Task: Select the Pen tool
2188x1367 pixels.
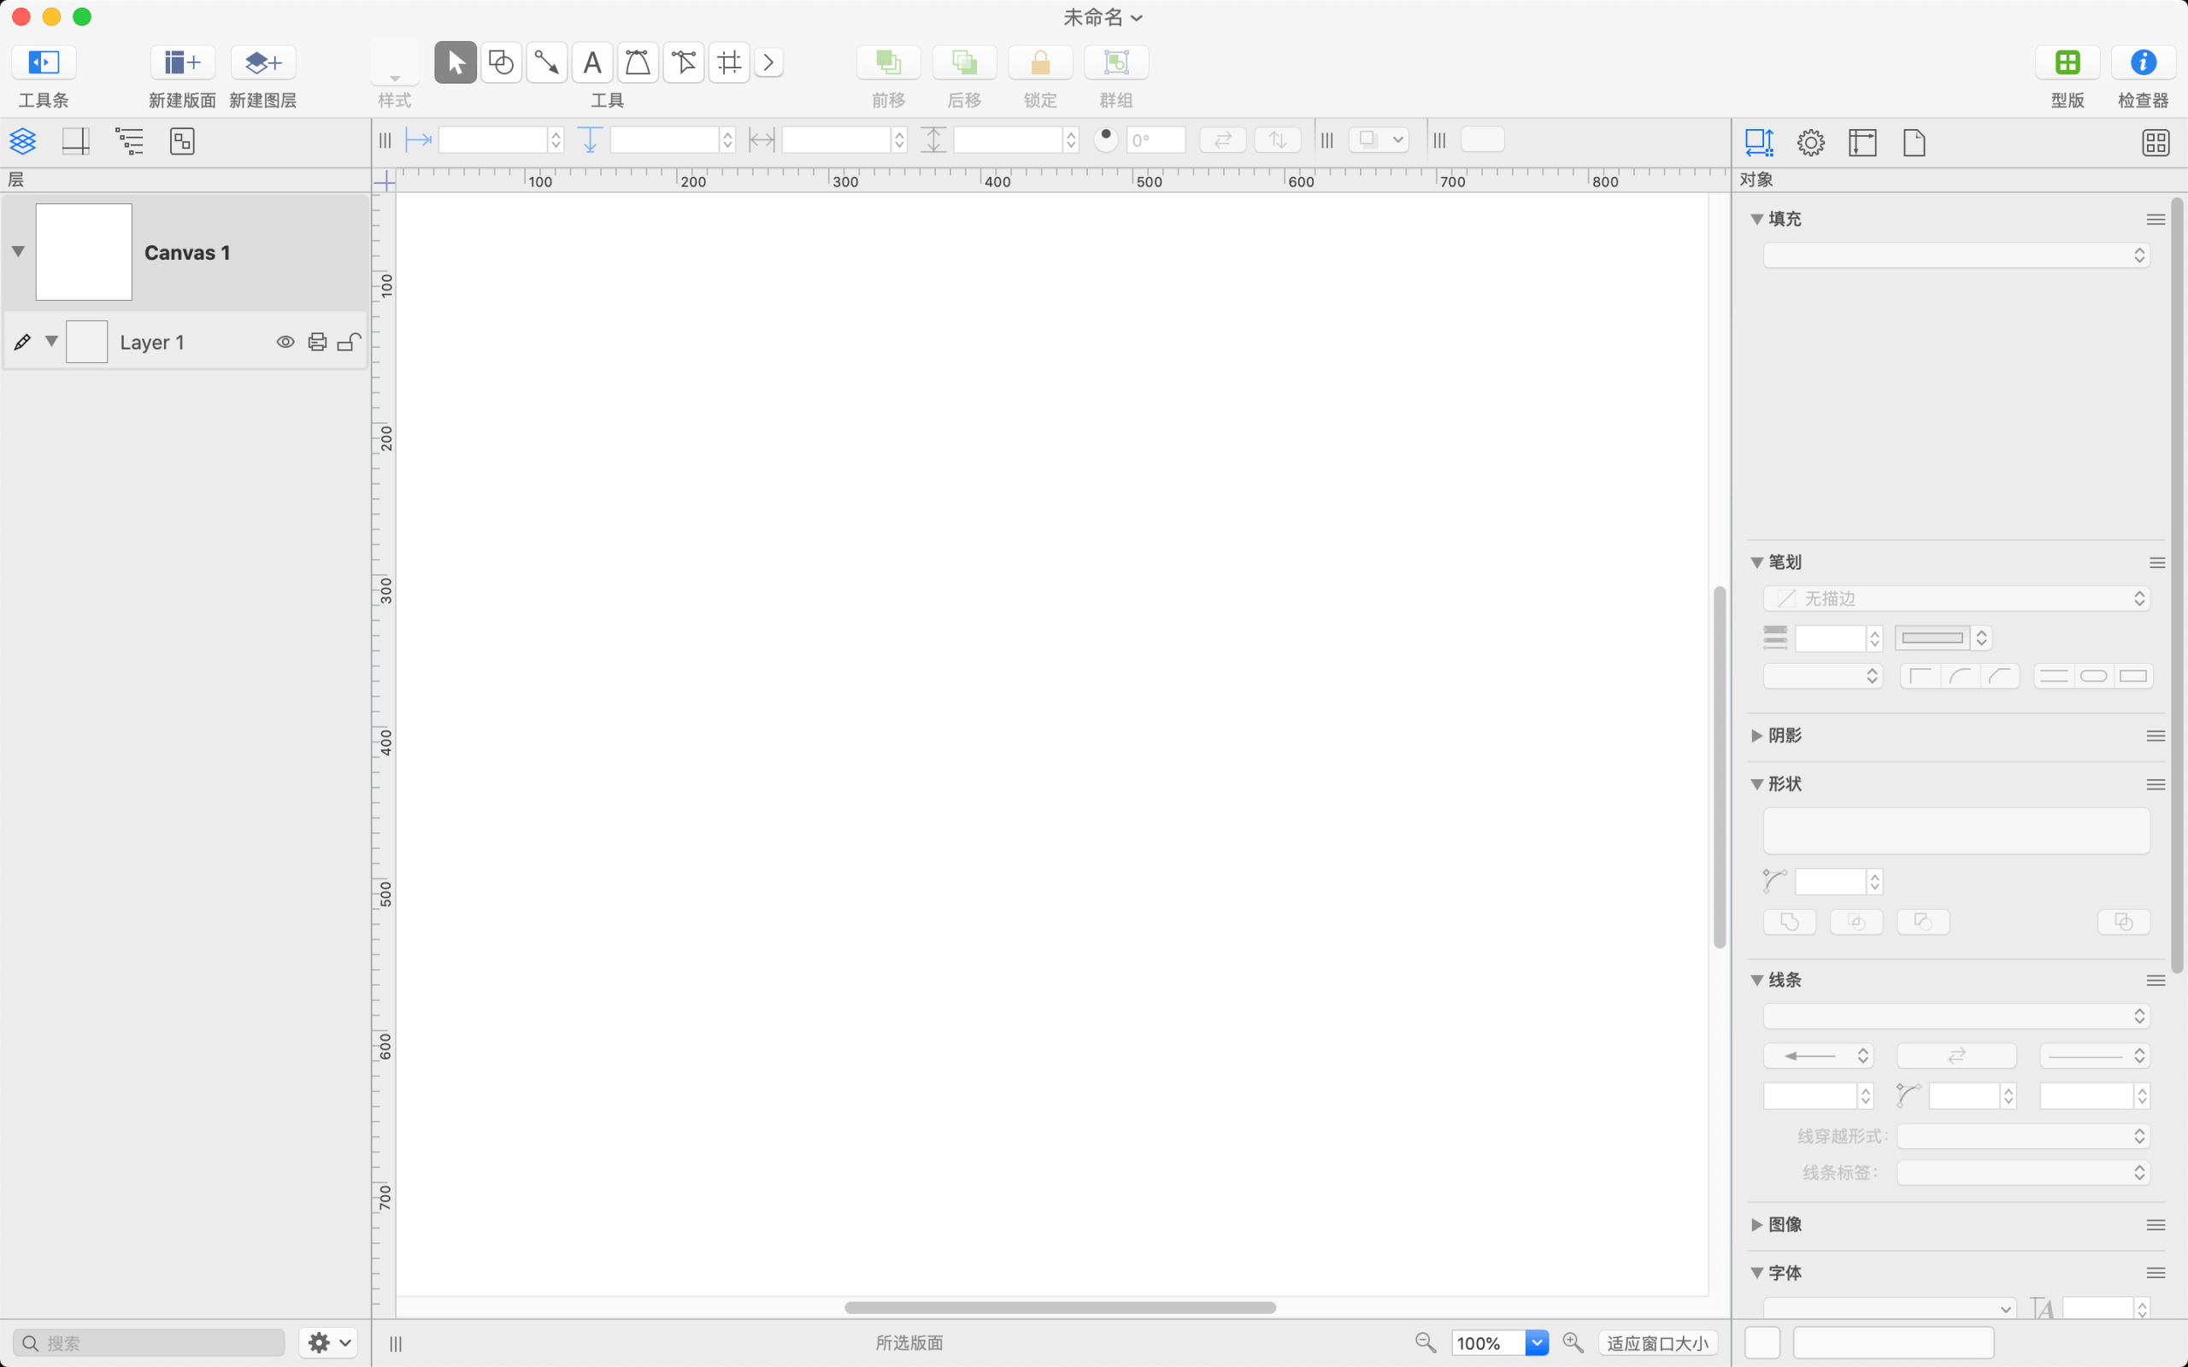Action: click(638, 62)
